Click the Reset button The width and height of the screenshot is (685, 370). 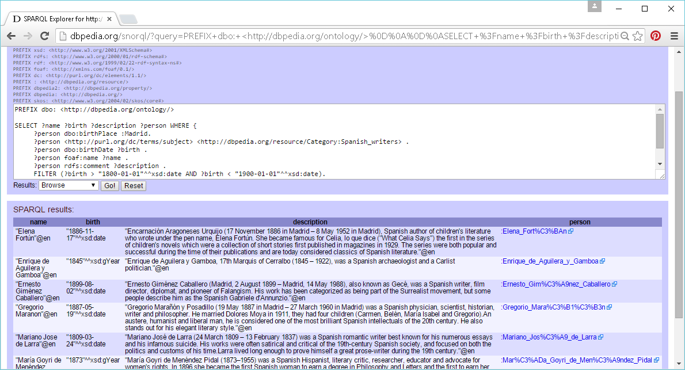click(x=134, y=186)
